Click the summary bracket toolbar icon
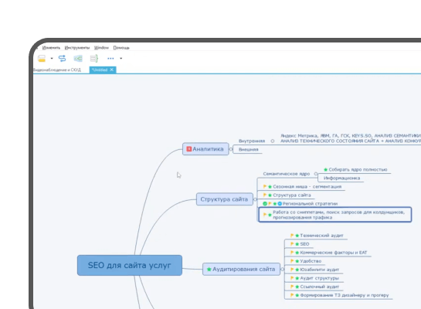Screen dimensions: 421x309 point(94,58)
